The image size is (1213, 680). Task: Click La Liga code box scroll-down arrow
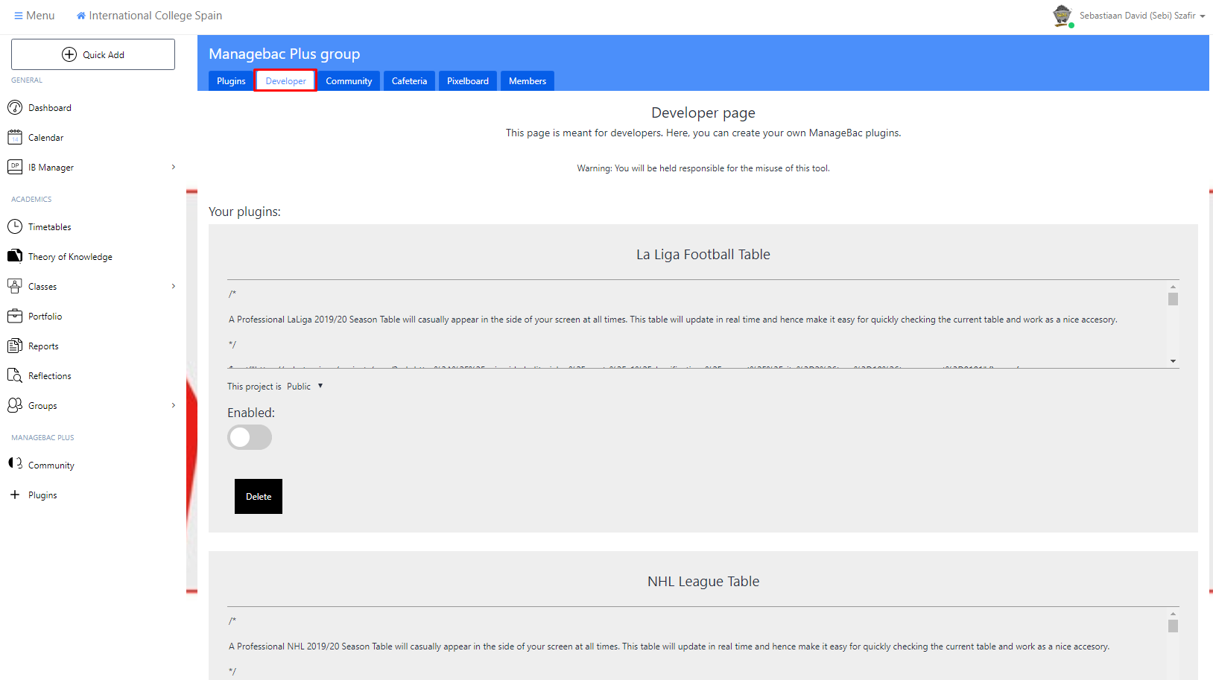pos(1173,361)
